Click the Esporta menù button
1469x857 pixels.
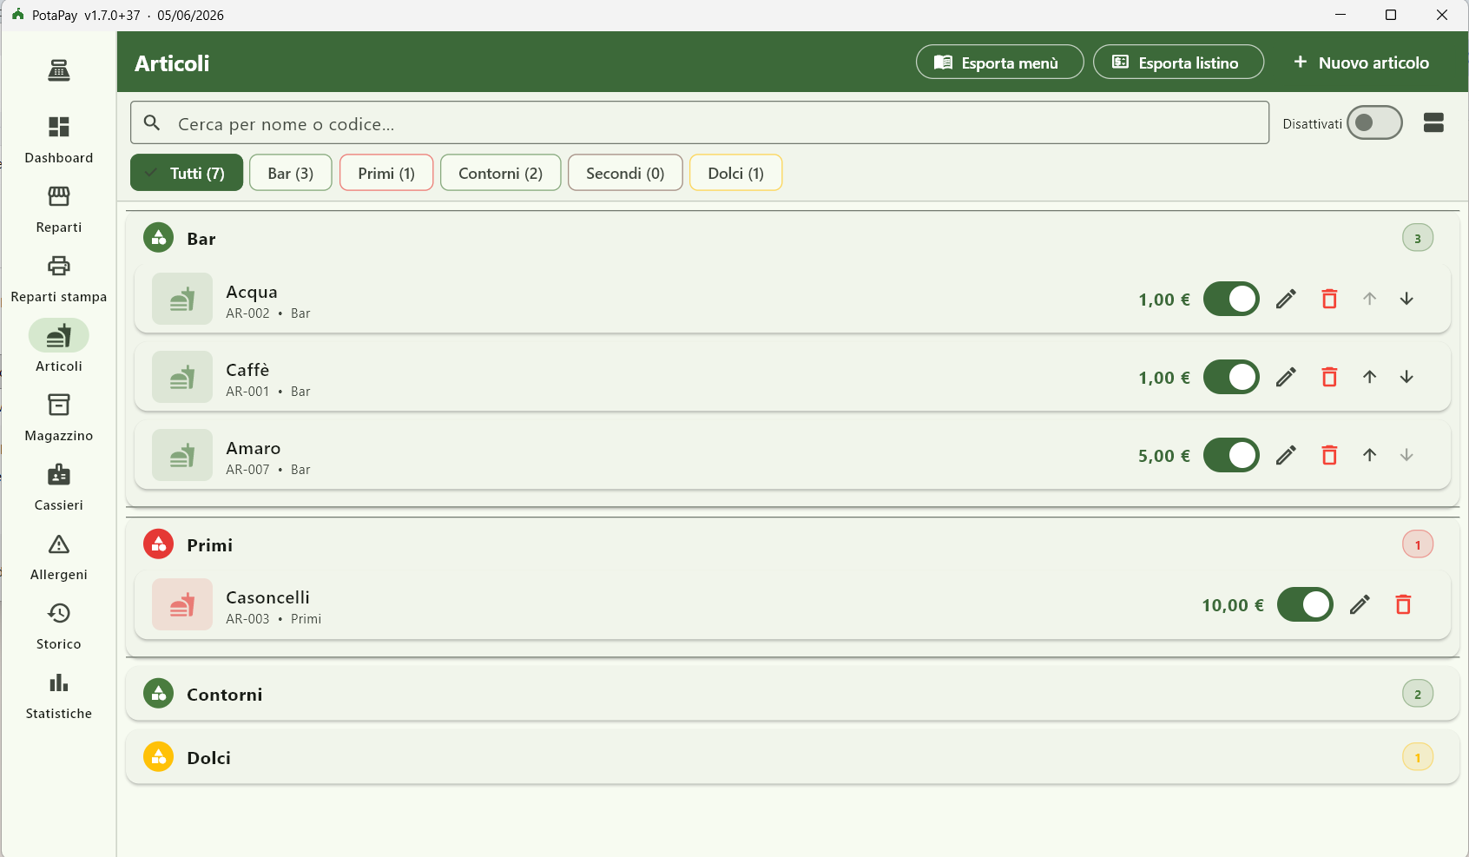999,63
